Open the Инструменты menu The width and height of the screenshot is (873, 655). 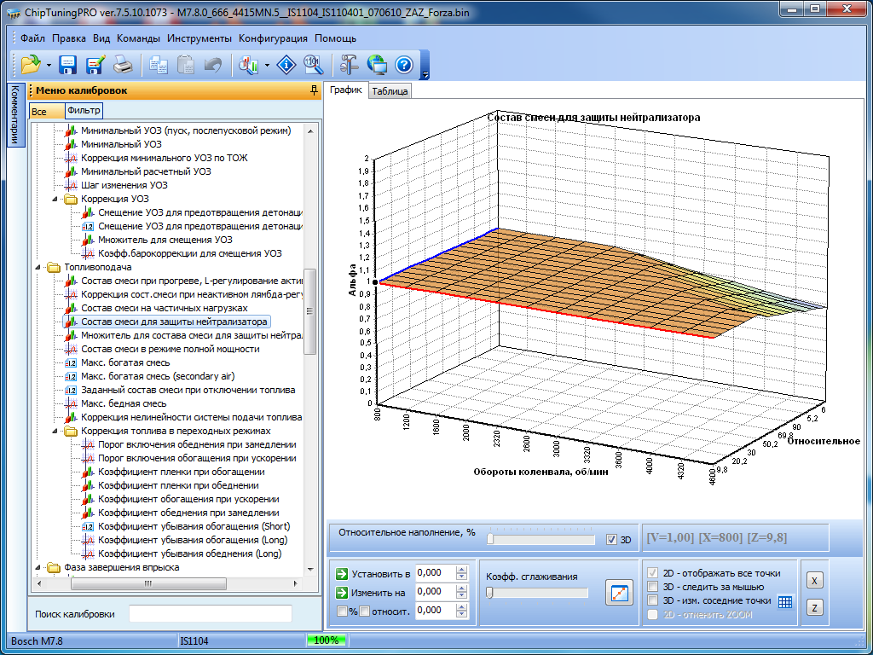point(199,38)
